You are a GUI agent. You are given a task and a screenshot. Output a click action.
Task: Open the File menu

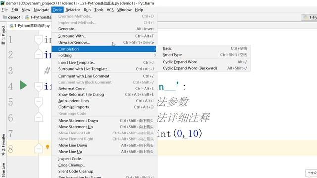4,10
